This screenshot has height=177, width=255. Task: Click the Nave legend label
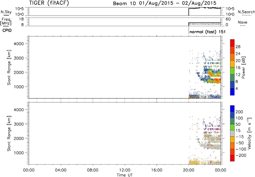[243, 22]
